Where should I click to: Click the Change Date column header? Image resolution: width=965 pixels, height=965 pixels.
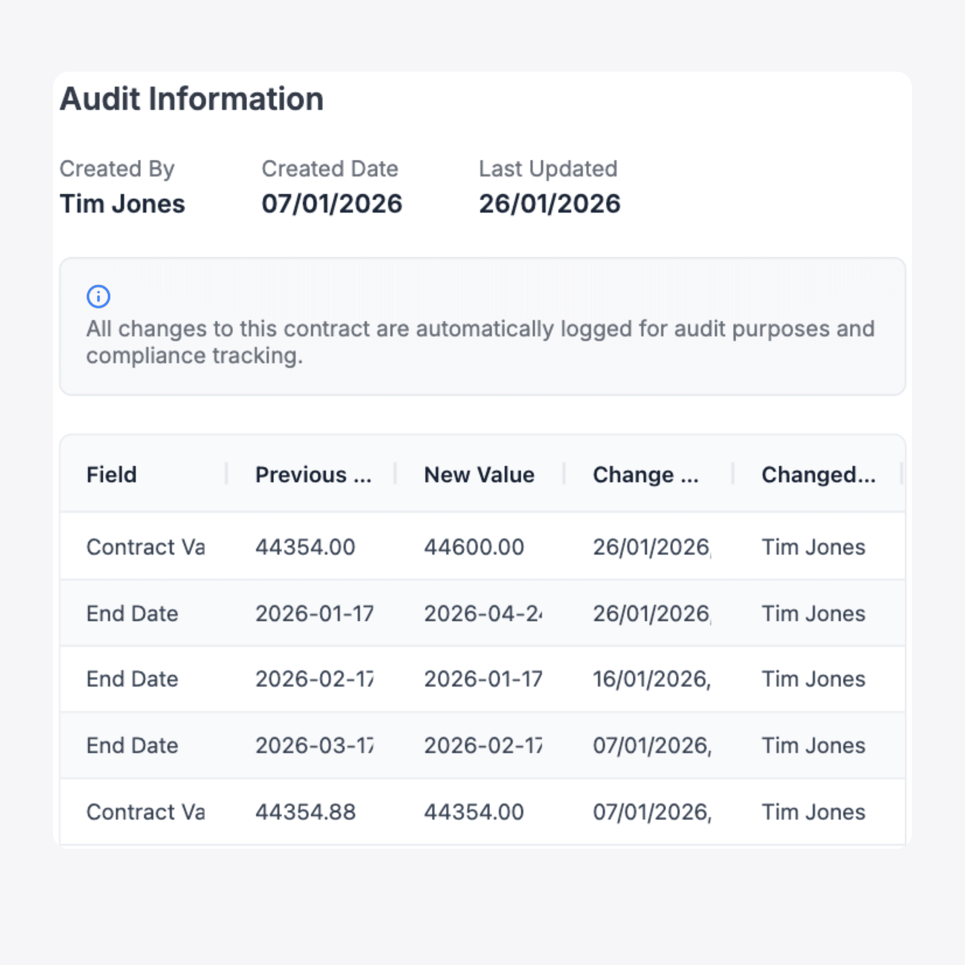click(645, 474)
